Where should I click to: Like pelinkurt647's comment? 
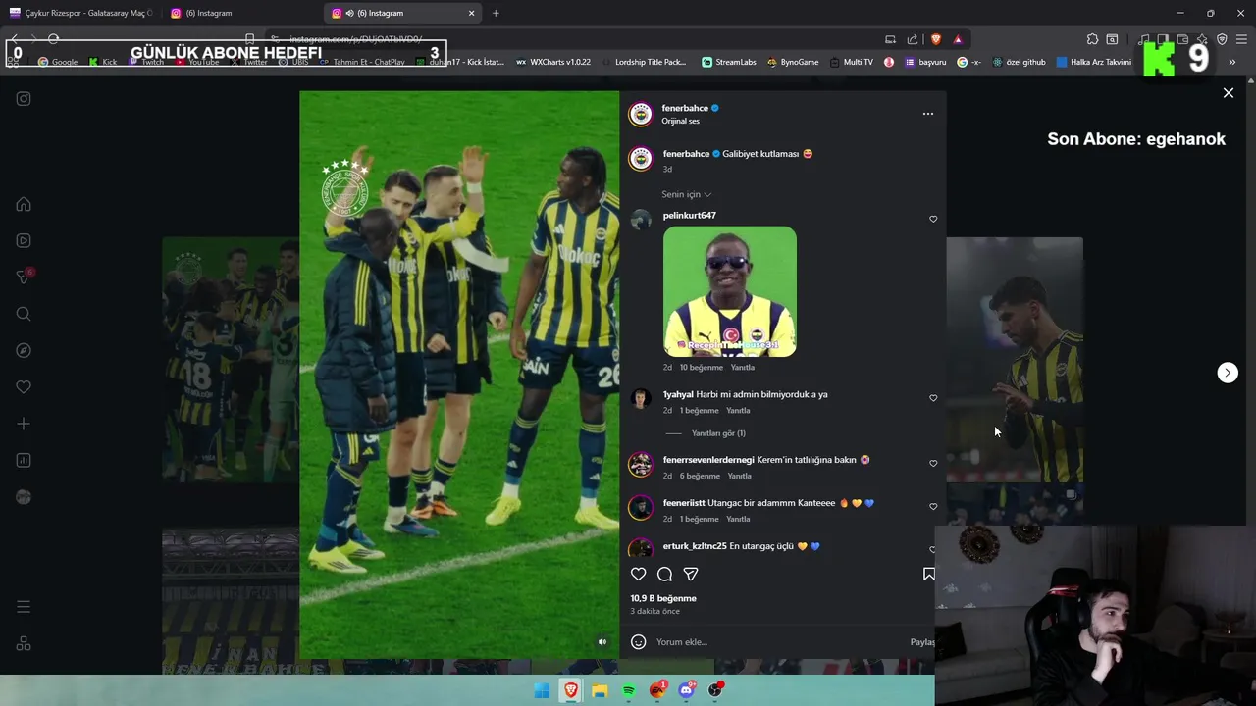(933, 219)
